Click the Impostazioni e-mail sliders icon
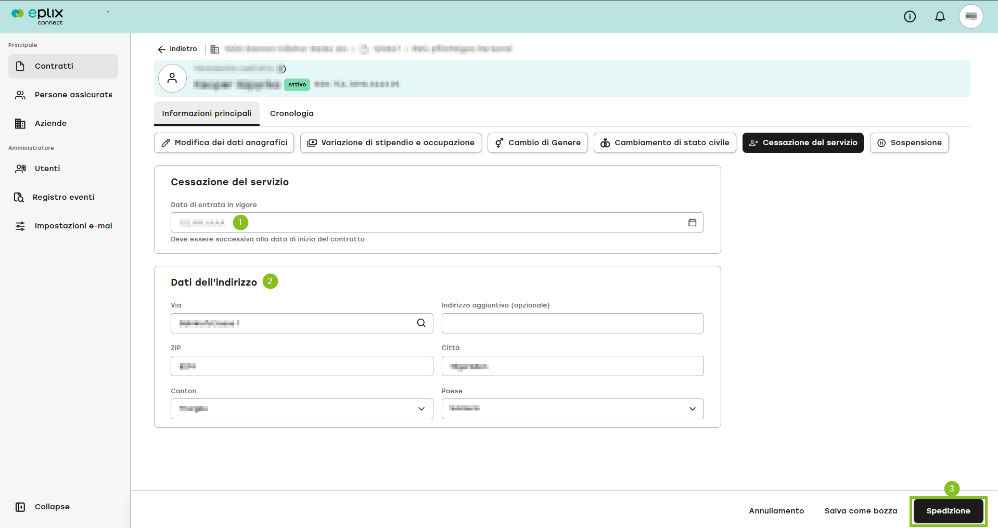Screen dimensions: 998x528 coord(20,226)
